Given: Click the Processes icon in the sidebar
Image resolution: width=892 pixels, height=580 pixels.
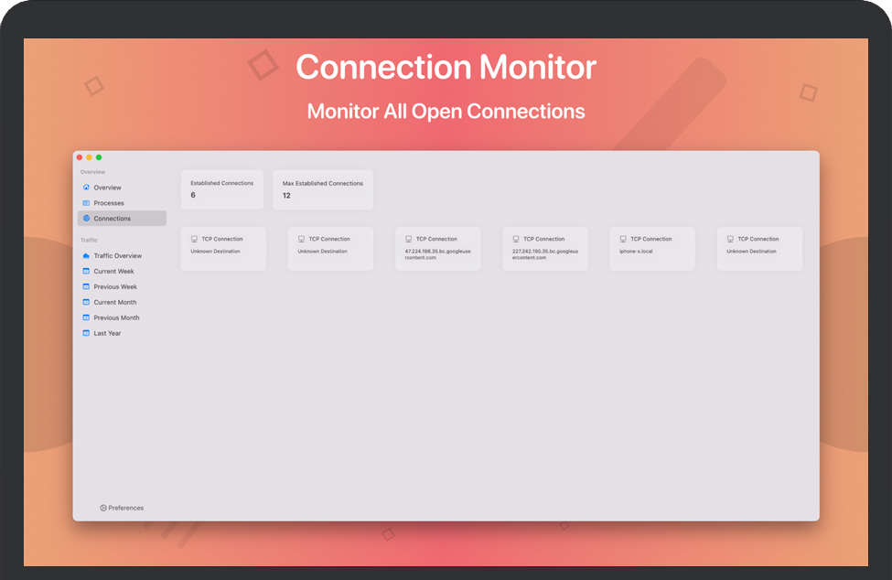Looking at the screenshot, I should pos(86,203).
